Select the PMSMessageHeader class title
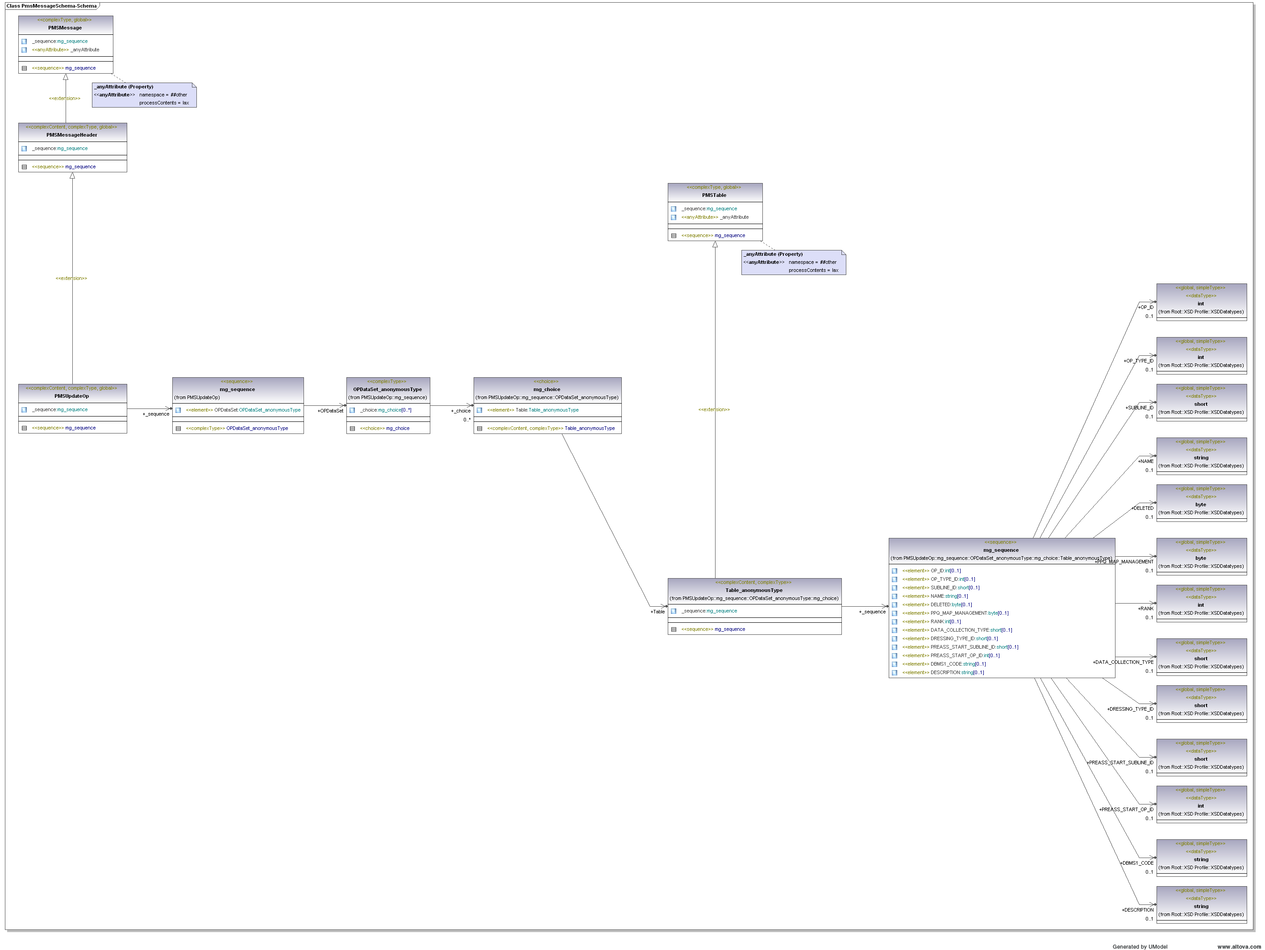Viewport: 1265px width, 950px height. click(x=71, y=135)
